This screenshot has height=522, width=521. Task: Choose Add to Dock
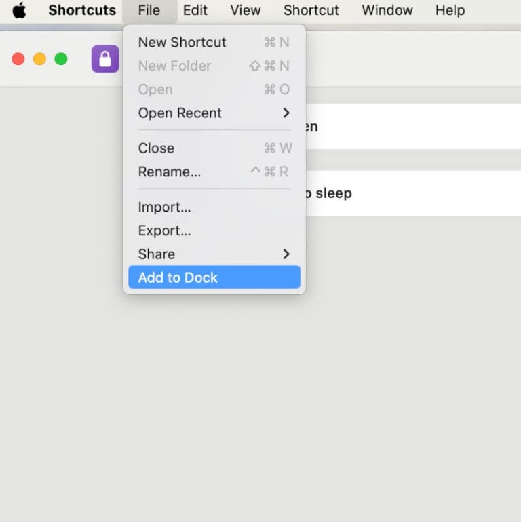(214, 277)
